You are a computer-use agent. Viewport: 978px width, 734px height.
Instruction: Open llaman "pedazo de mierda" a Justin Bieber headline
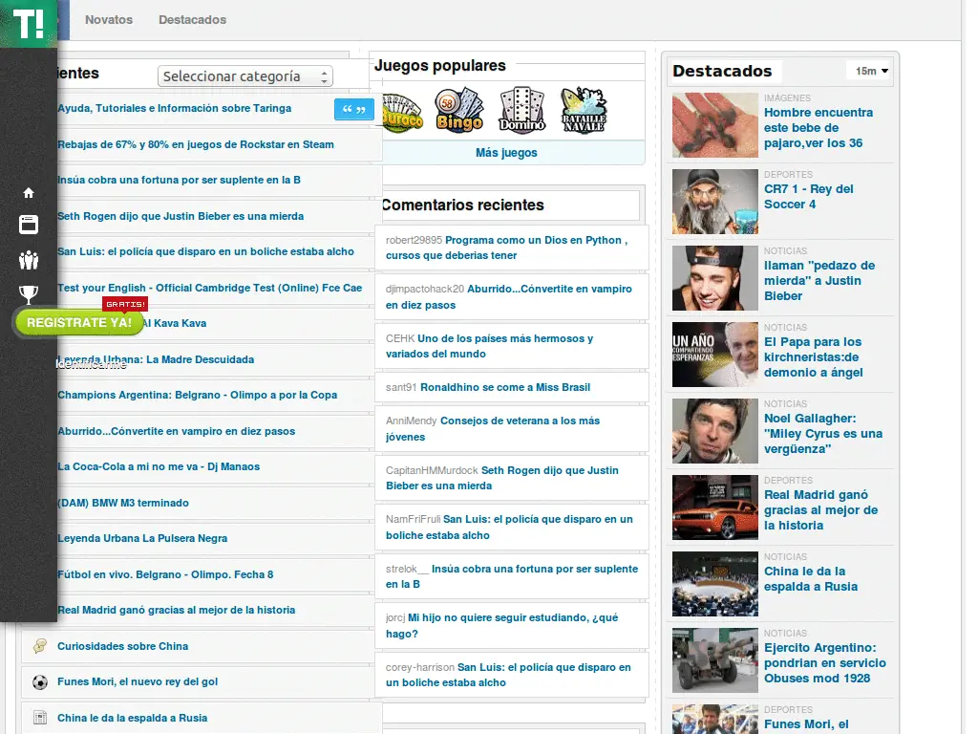tap(819, 281)
